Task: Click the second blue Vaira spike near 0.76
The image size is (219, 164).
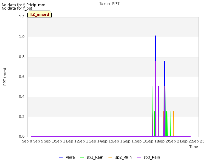Action: pyautogui.click(x=165, y=61)
